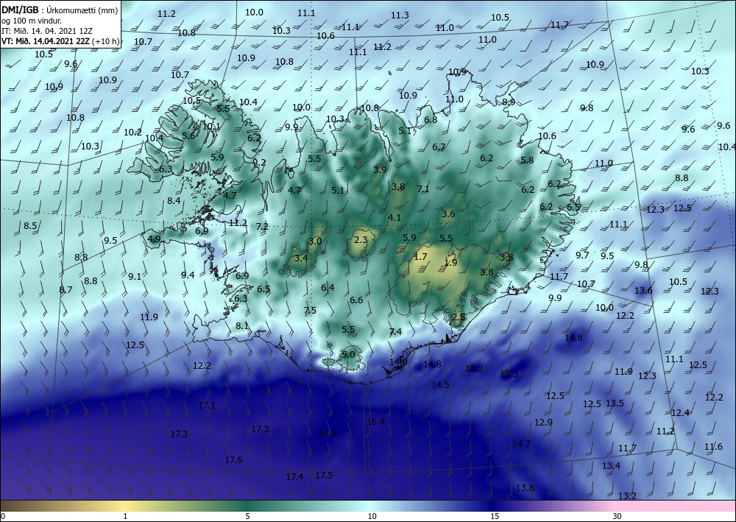Click the map value "9.4"
This screenshot has width=736, height=522.
pyautogui.click(x=188, y=275)
